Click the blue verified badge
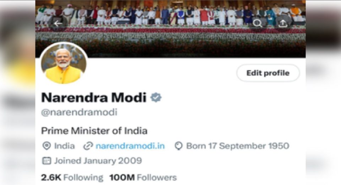The width and height of the screenshot is (341, 185). (156, 97)
